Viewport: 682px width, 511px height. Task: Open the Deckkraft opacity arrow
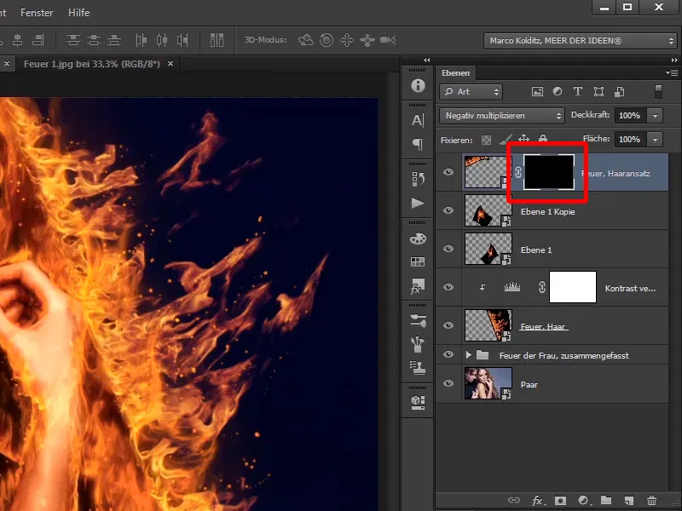tap(655, 116)
